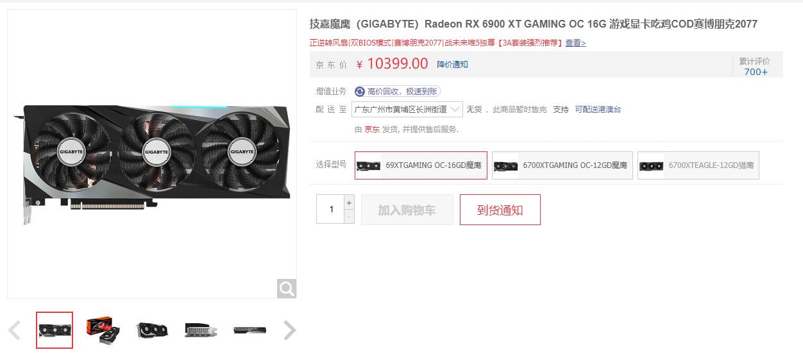
Task: Select the angled graphics card thumbnail
Action: pos(152,330)
